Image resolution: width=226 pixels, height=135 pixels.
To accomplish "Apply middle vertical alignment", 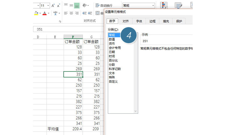I will (x=71, y=6).
